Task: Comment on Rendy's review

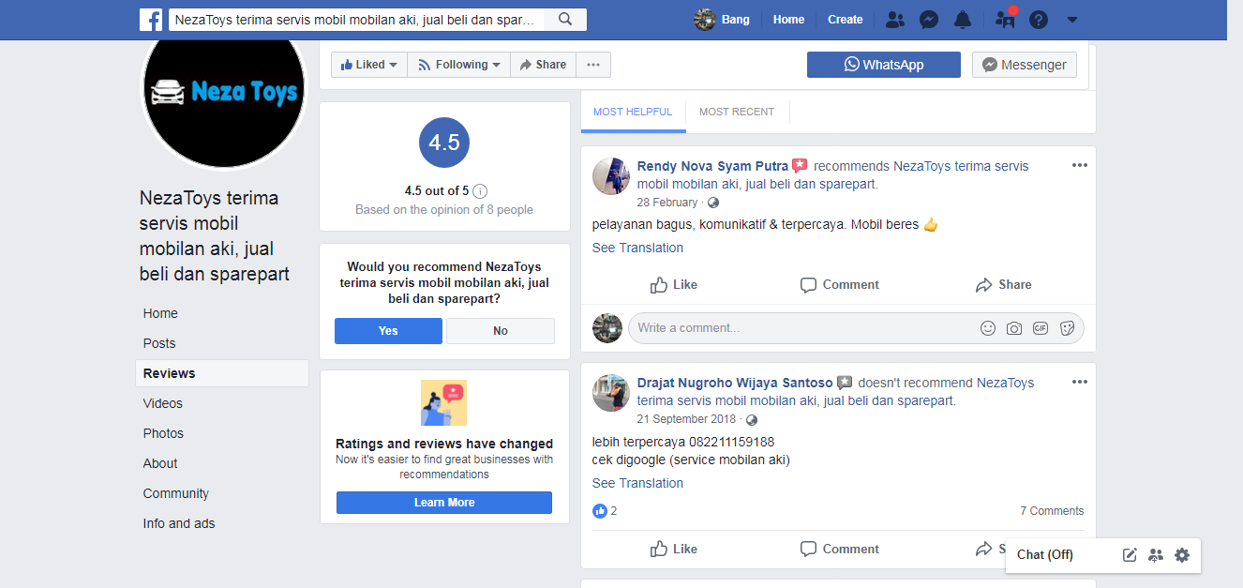Action: [x=839, y=285]
